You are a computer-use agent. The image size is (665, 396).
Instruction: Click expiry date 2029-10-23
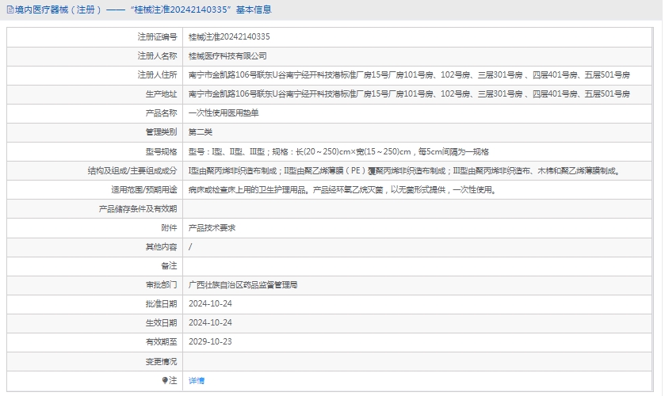(x=210, y=342)
